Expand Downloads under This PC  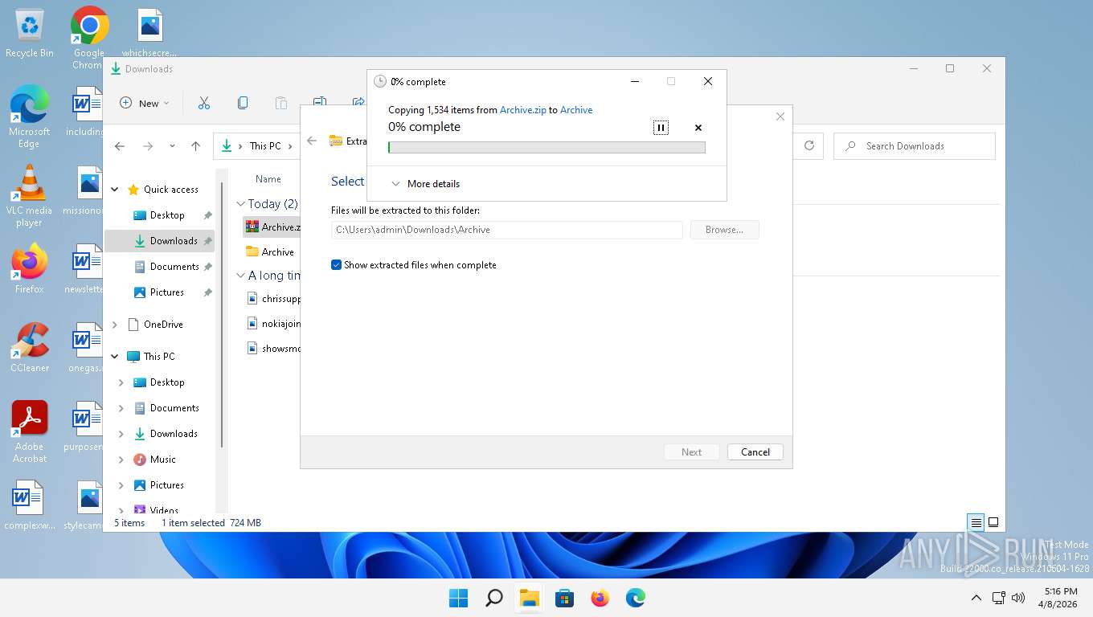[121, 434]
